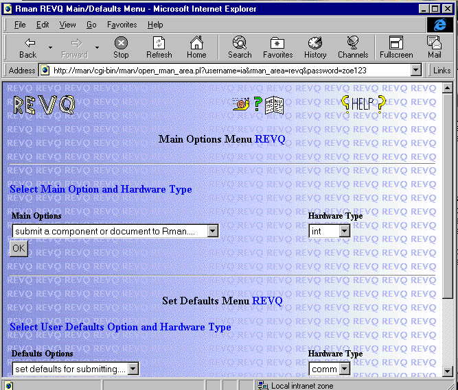Click the OK button under Main Options
This screenshot has height=390, width=458.
pyautogui.click(x=19, y=248)
